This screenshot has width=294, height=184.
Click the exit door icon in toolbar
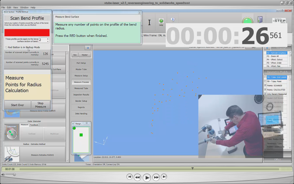[260, 19]
